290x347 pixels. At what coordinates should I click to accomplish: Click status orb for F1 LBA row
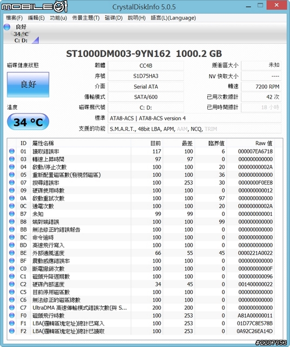click(x=12, y=323)
